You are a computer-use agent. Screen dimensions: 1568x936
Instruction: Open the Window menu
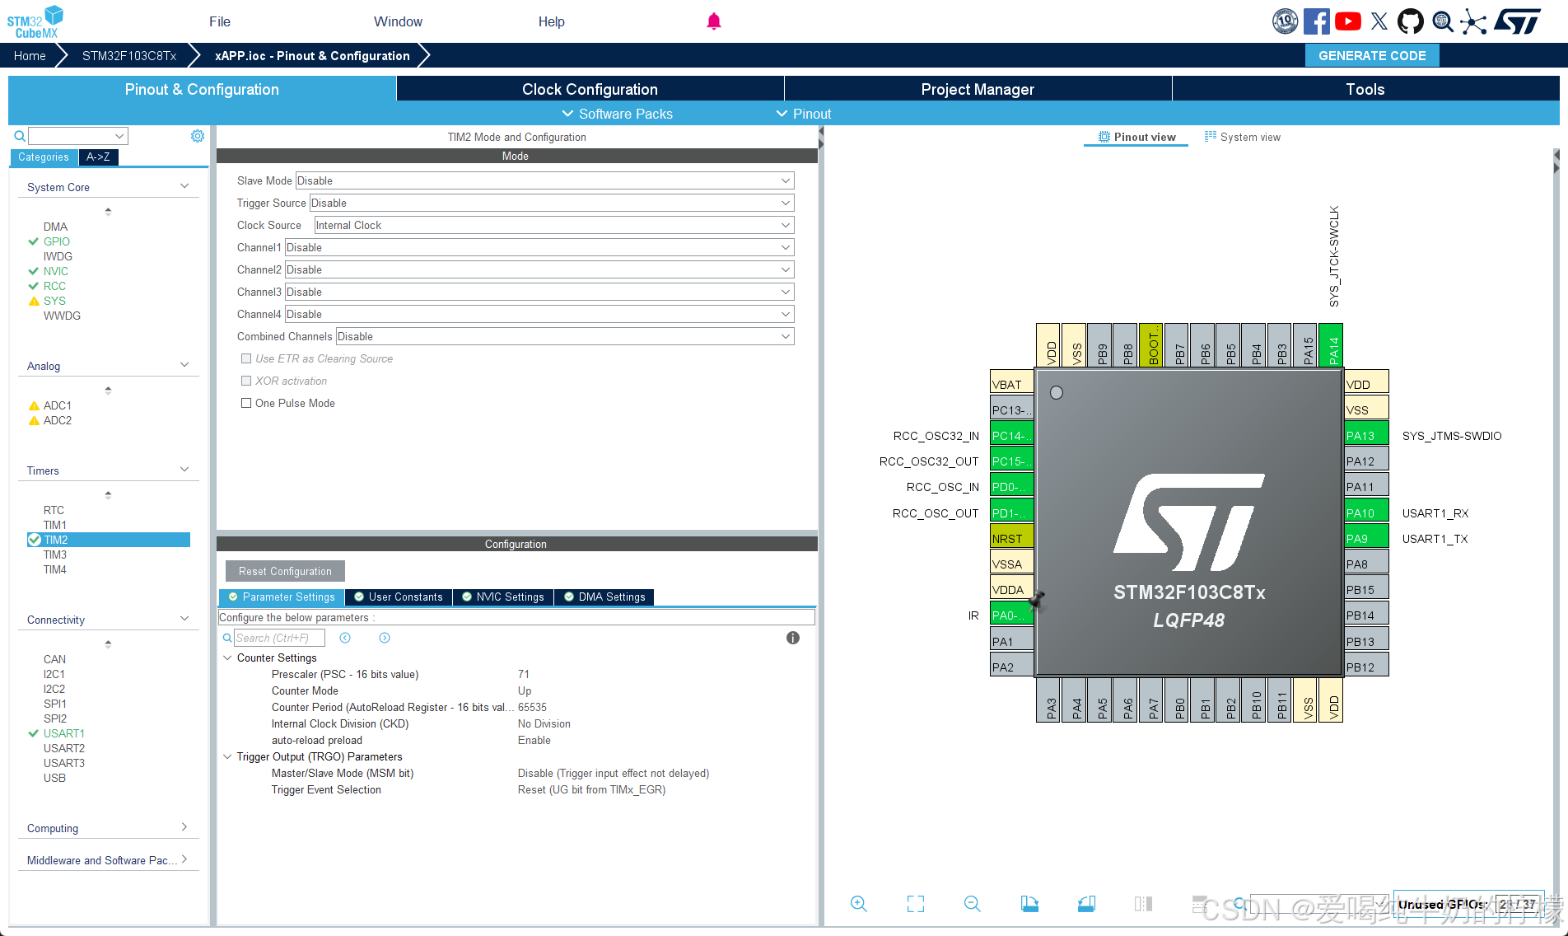398,21
